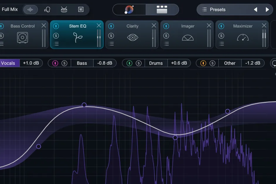Select the Vocals head icon
The height and width of the screenshot is (184, 276).
pyautogui.click(x=47, y=9)
